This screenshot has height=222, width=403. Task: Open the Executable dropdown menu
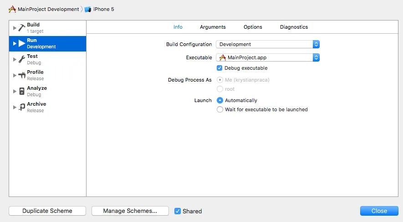click(268, 58)
